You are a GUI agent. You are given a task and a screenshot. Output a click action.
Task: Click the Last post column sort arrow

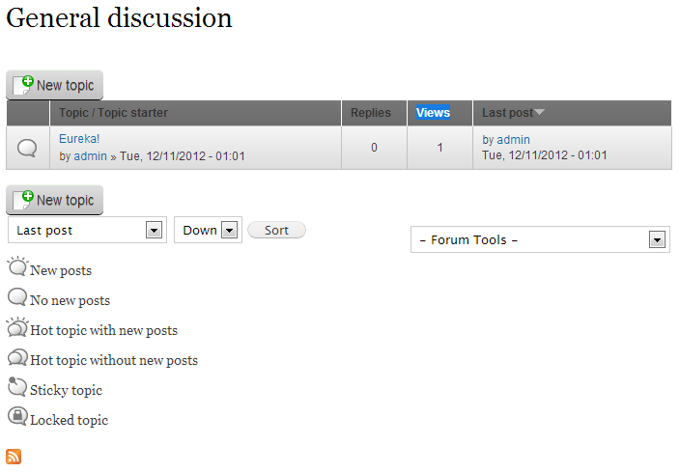(x=539, y=113)
